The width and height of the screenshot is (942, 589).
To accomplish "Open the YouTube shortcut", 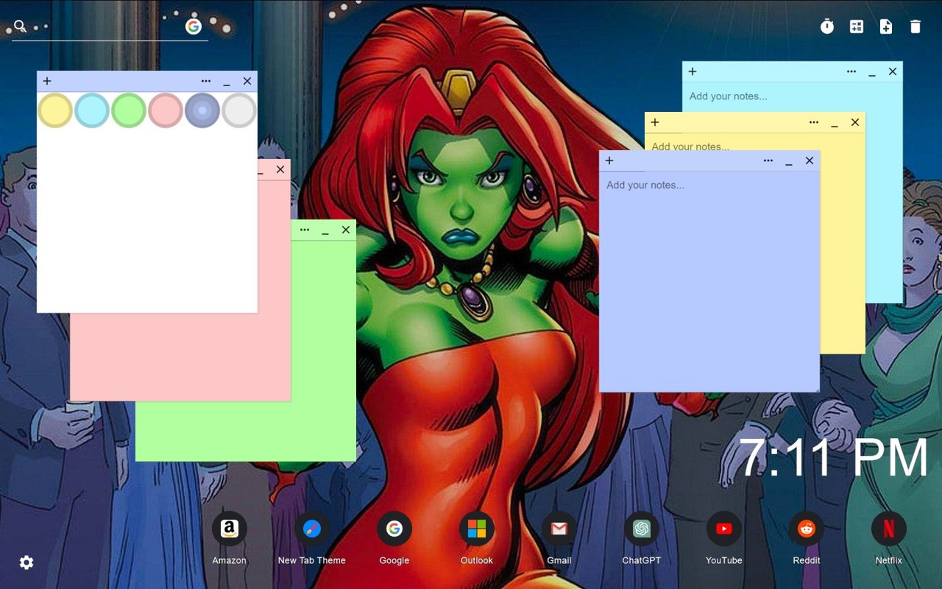I will click(724, 529).
